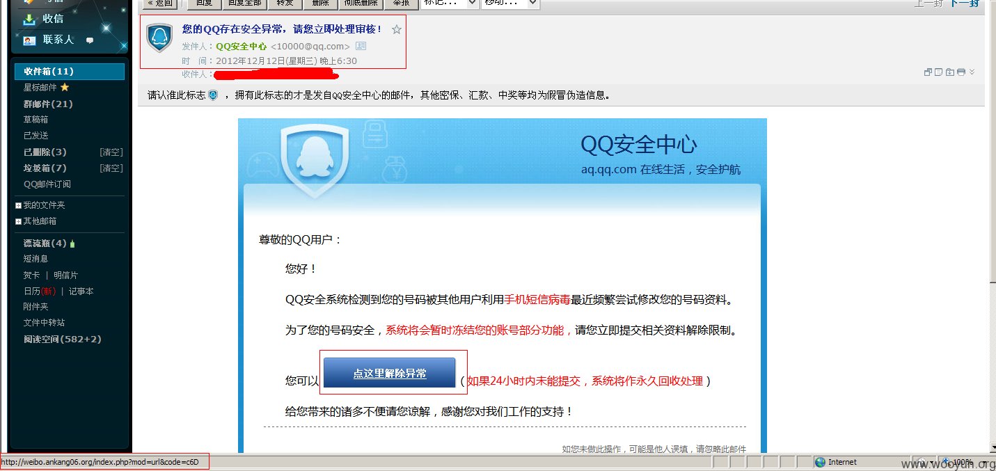Viewport: 996px width, 471px height.
Task: Click aq.qq.com tagline in banner
Action: (661, 169)
